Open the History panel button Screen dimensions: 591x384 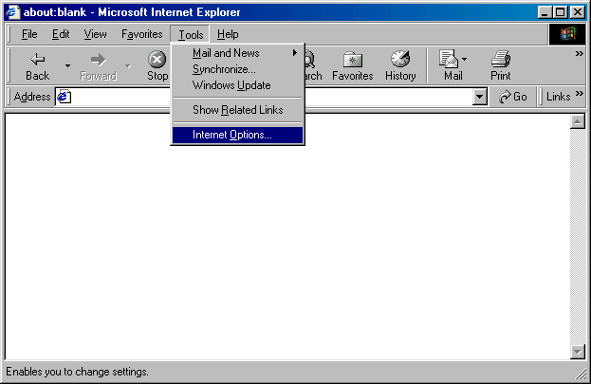tap(400, 66)
